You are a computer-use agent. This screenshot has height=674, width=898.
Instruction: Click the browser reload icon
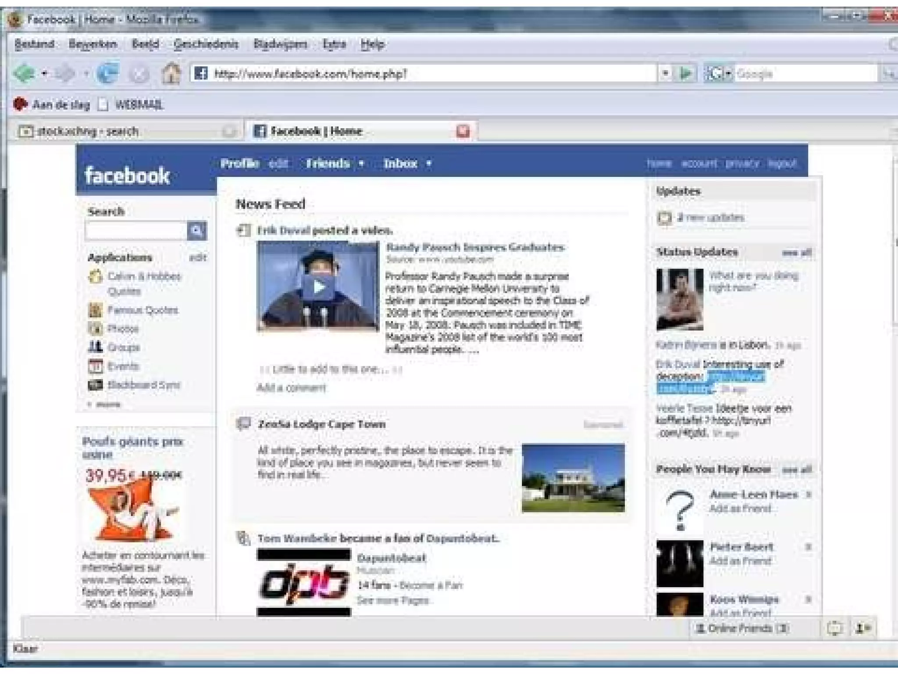point(107,73)
